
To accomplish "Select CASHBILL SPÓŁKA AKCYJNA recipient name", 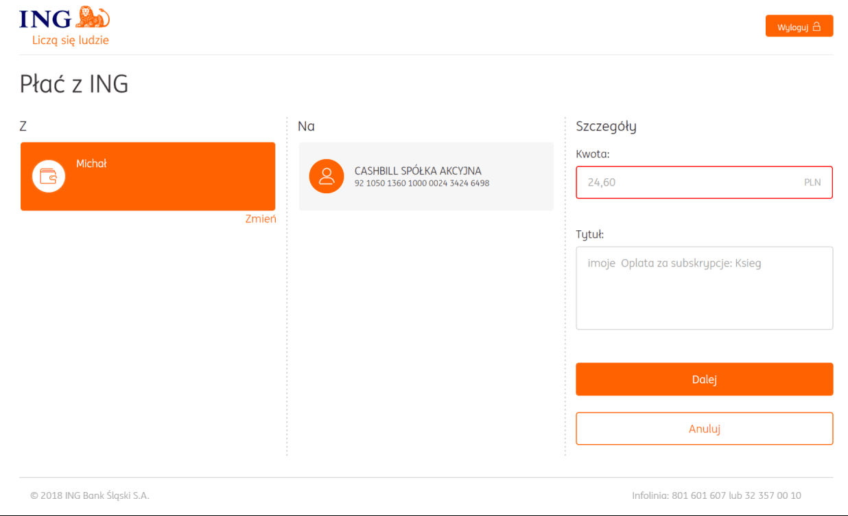I will point(418,171).
